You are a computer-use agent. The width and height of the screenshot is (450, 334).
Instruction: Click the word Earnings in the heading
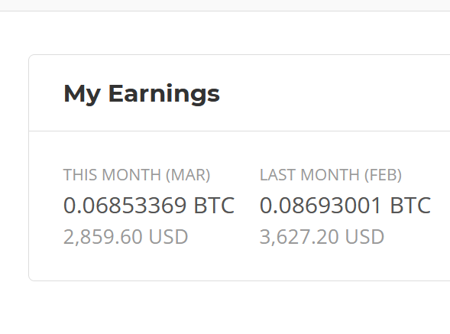tap(164, 95)
